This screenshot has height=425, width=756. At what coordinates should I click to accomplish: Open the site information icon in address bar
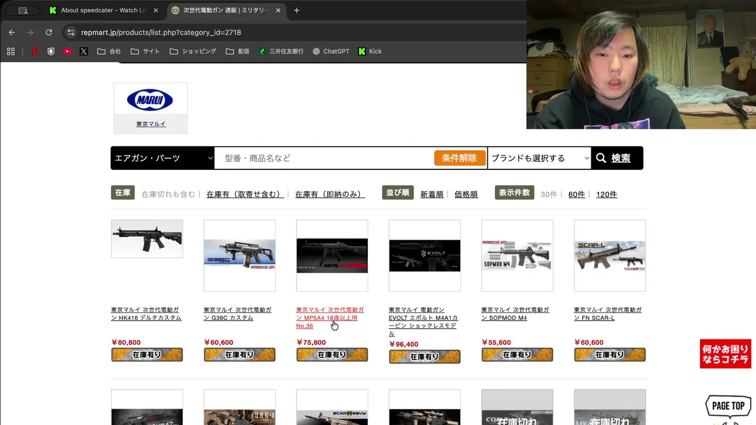pos(71,32)
